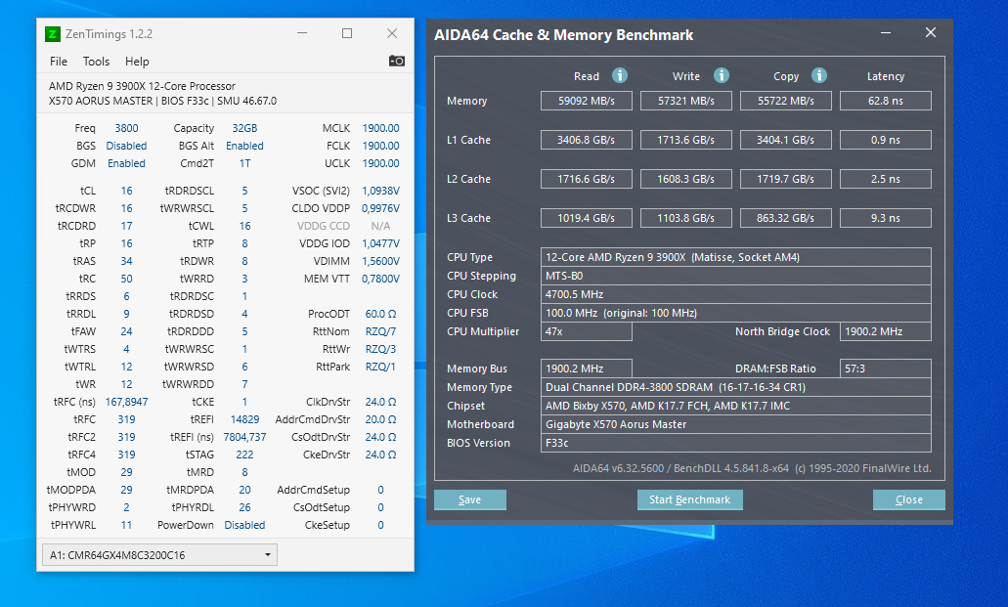
Task: Click the Chipset field AMD Bixby X570
Action: [736, 406]
